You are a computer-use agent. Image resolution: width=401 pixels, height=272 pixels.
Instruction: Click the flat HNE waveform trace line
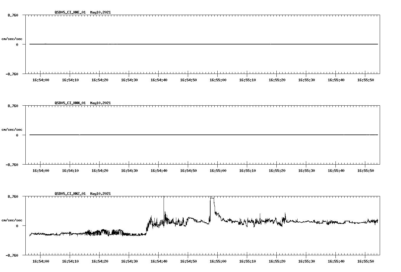(177, 44)
